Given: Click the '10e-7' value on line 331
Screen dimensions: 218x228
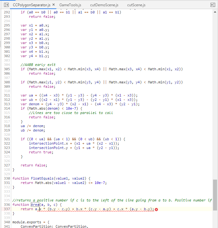Looking at the screenshot, I should click(x=100, y=183).
